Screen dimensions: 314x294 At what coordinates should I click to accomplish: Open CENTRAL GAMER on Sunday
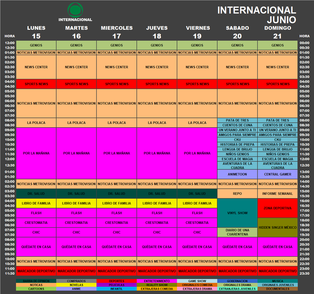coord(277,174)
